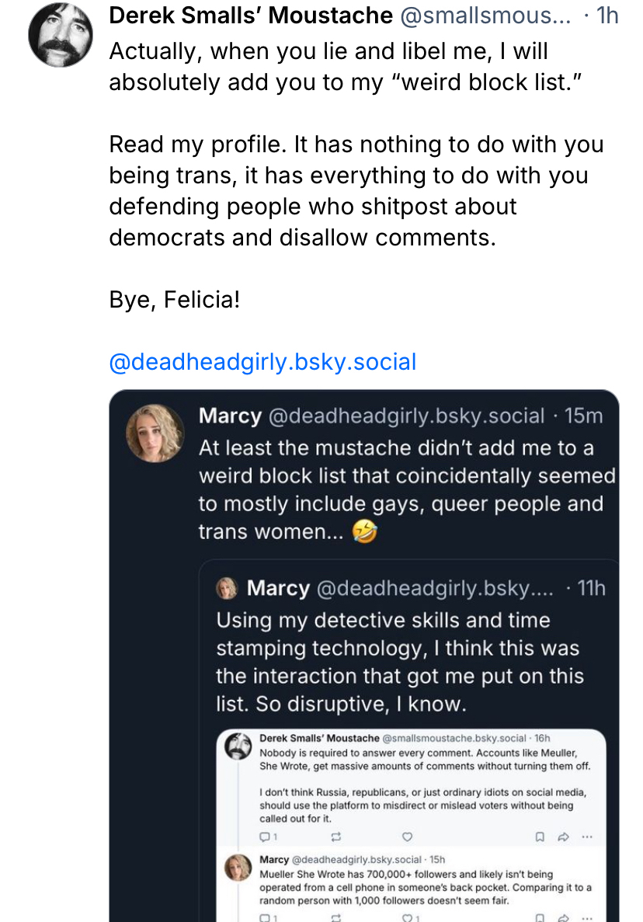Screen dimensions: 643x922
Task: Open the @deadheadgirly.bsky.social mention link
Action: [x=262, y=362]
